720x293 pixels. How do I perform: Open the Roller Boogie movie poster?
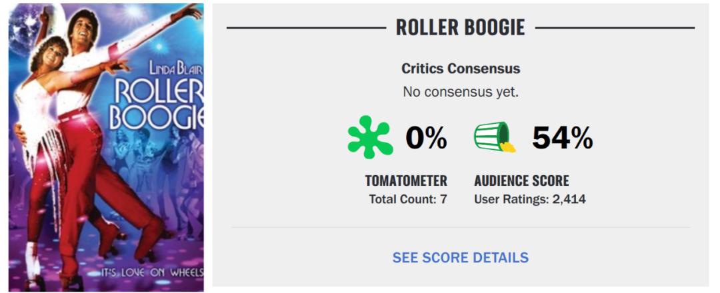[107, 146]
